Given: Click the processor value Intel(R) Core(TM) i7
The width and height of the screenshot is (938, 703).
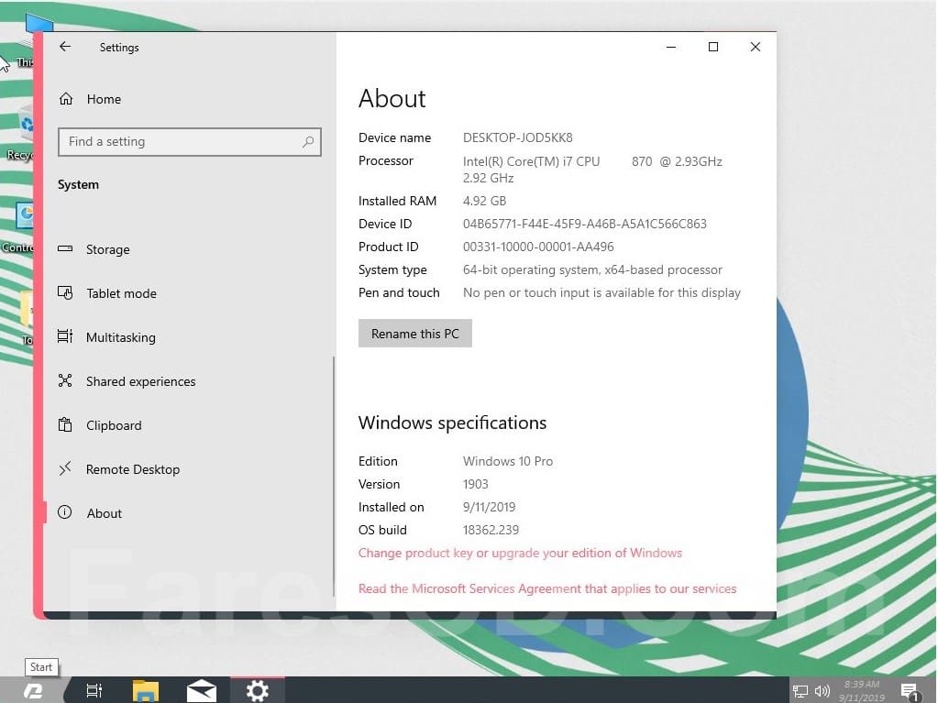Looking at the screenshot, I should tap(592, 170).
